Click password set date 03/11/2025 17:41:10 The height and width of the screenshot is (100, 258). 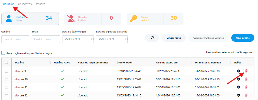(207, 79)
